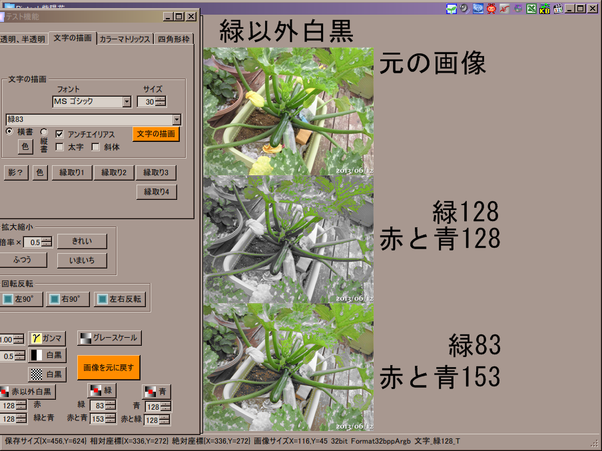Click the 白黒 button with black-white split icon
This screenshot has height=451, width=602.
(x=47, y=355)
